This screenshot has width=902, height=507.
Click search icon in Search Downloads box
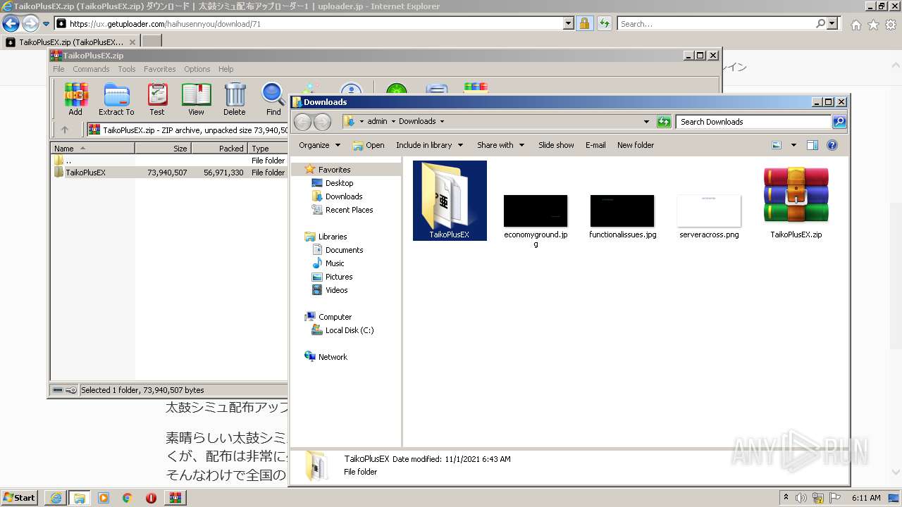(x=839, y=122)
